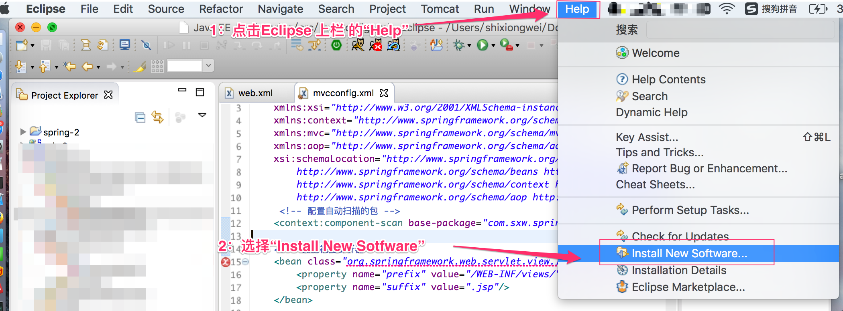
Task: Click the Help menu search field
Action: [741, 30]
